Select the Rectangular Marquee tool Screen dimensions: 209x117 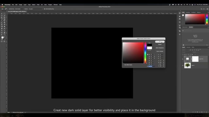(x=4, y=14)
